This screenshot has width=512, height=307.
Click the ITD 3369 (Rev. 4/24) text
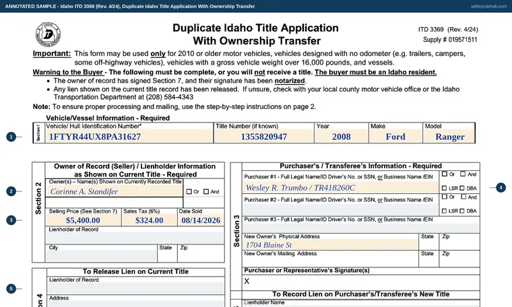pyautogui.click(x=448, y=30)
